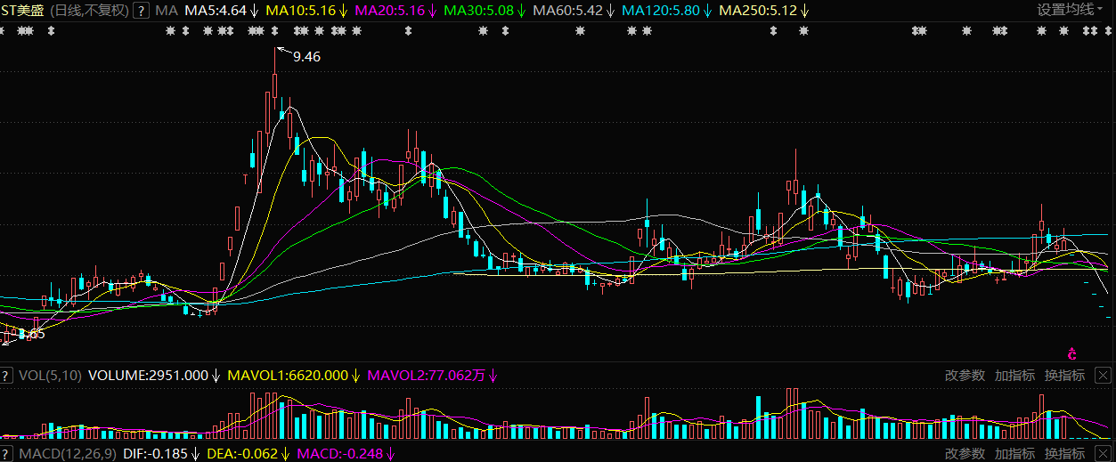Click the help icon beside the MA label
Screen dimensions: 1116x462
pos(141,11)
